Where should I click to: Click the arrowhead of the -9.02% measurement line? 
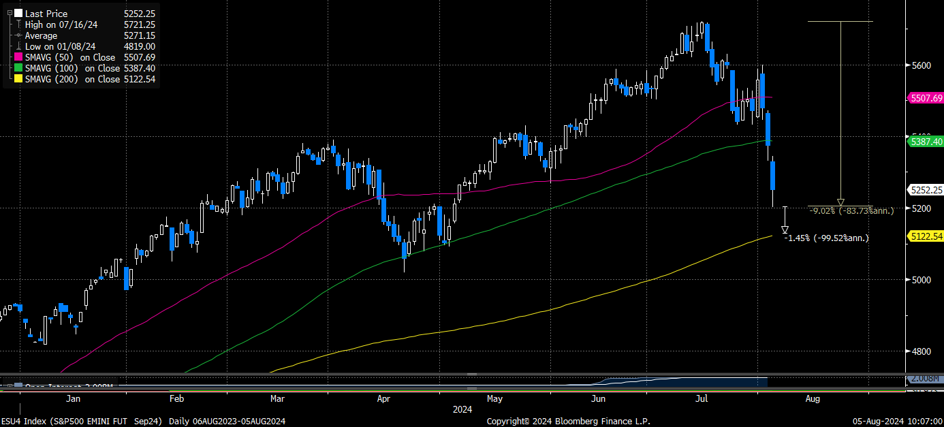point(840,202)
